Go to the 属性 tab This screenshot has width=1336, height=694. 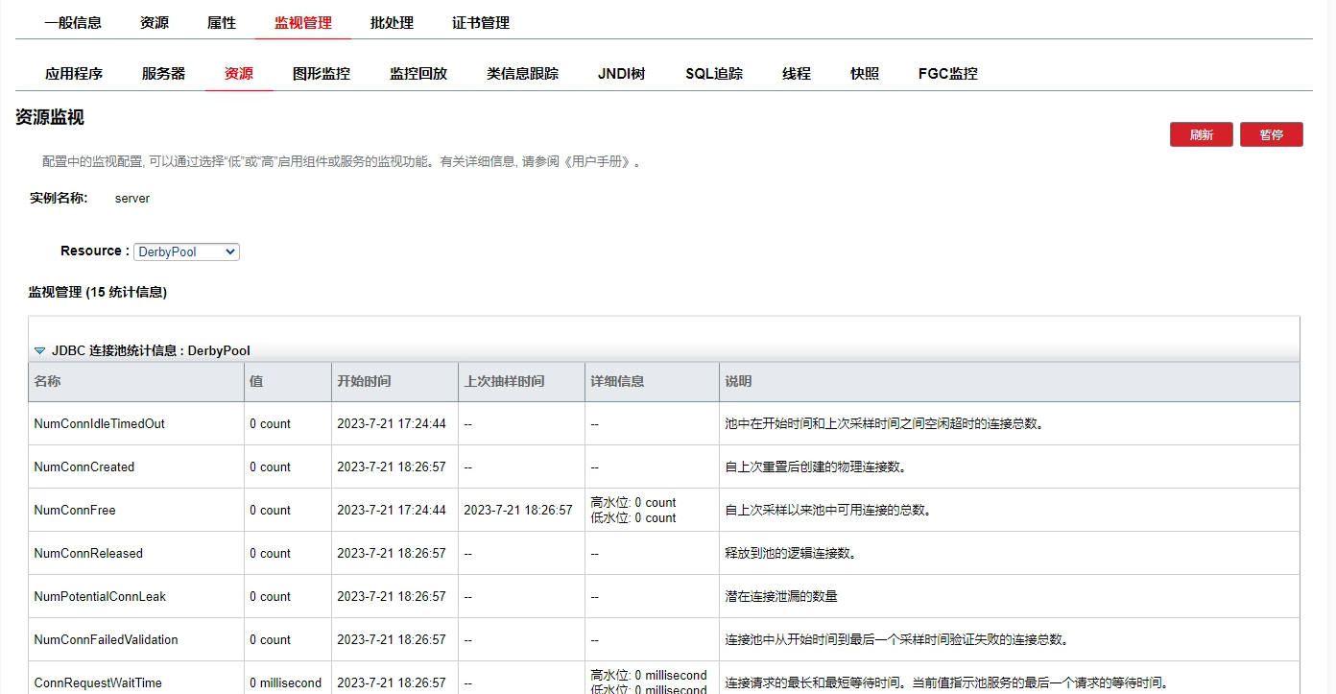click(x=222, y=23)
